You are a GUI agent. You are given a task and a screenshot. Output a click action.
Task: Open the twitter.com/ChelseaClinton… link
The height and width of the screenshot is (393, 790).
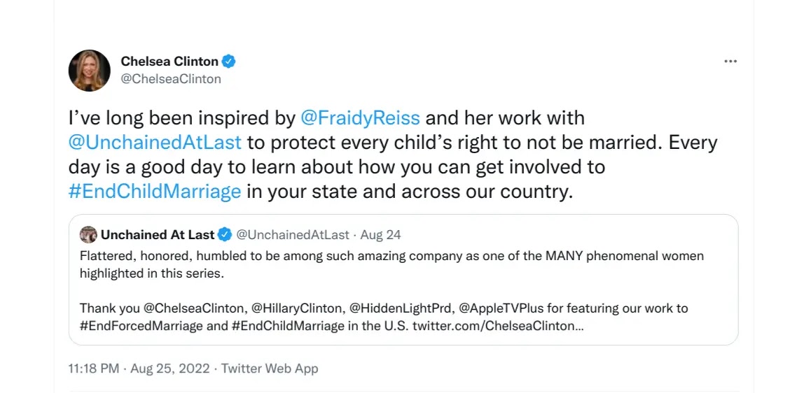[x=498, y=325]
